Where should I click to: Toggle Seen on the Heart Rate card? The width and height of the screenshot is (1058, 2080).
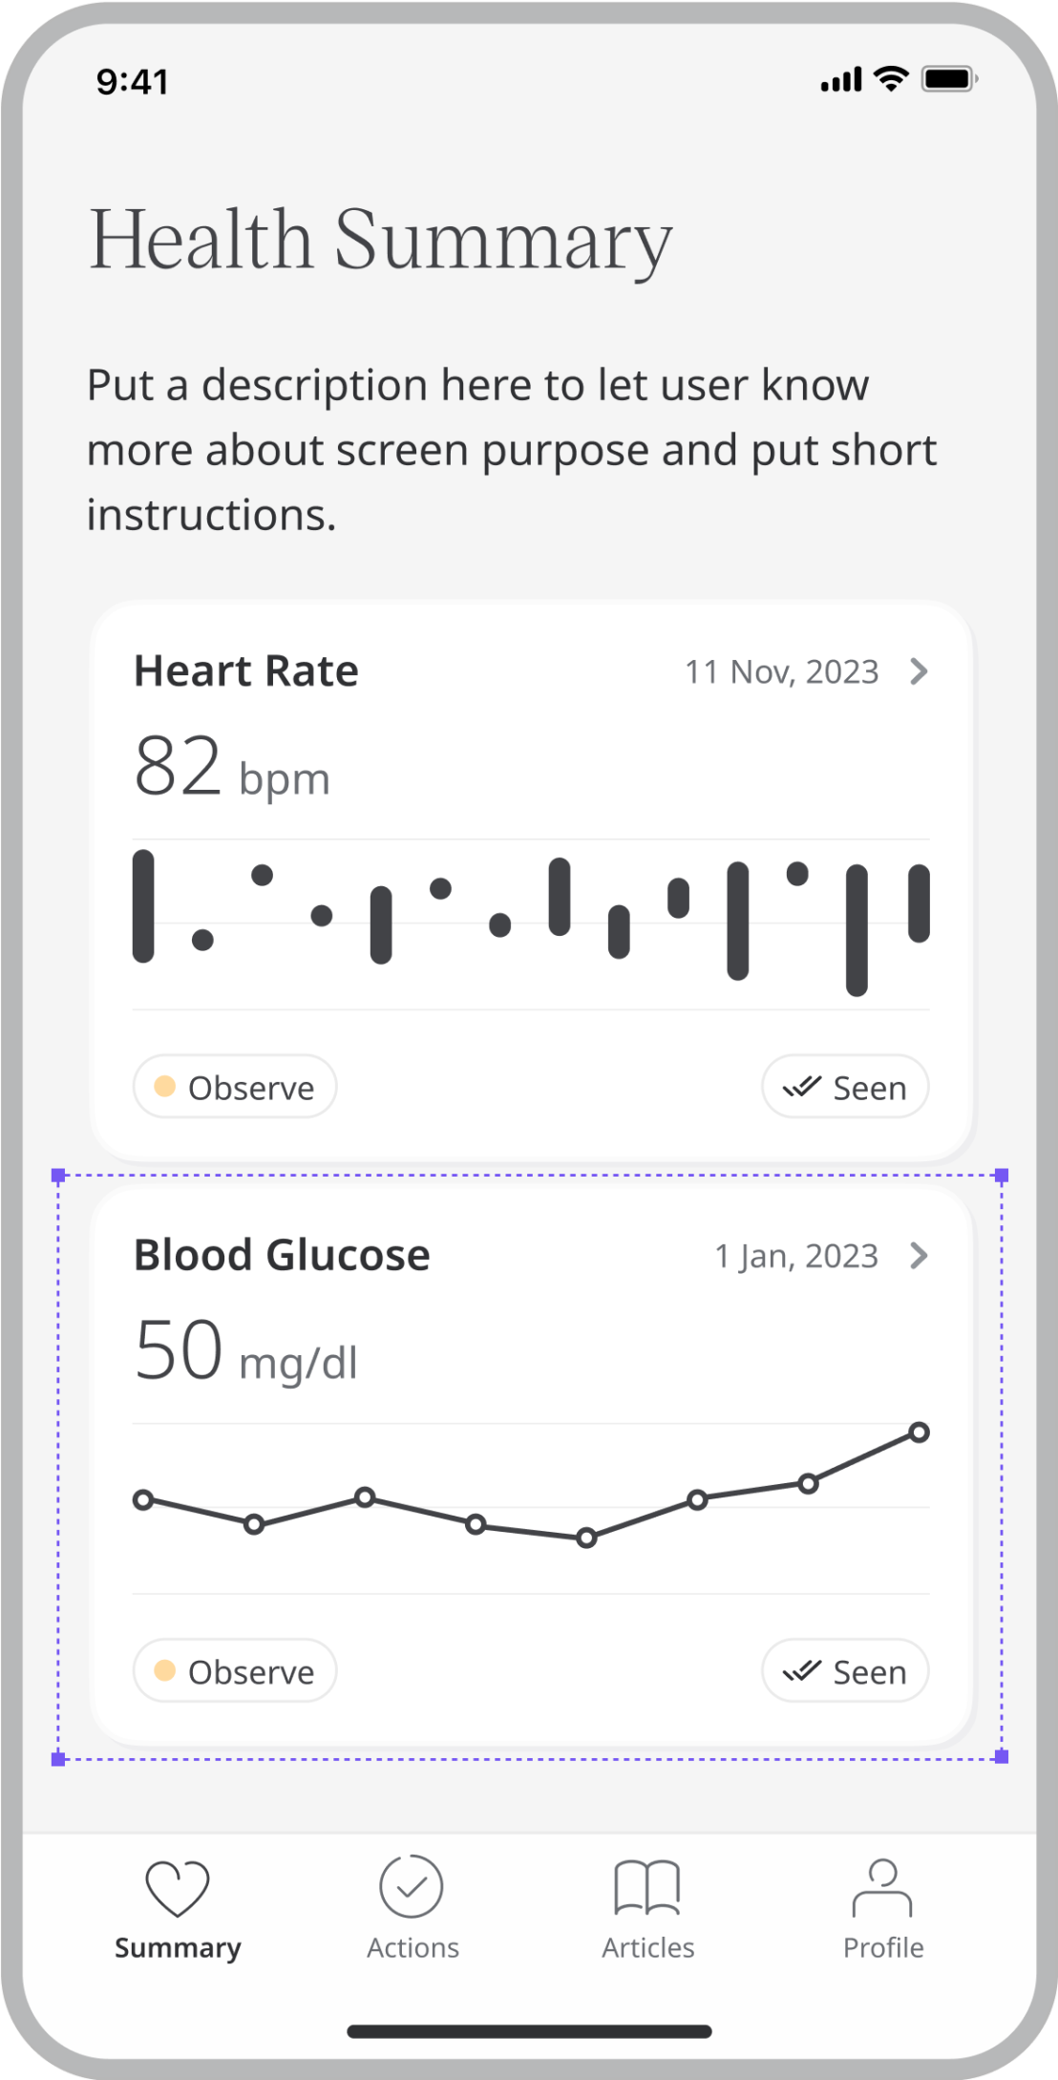click(845, 1087)
